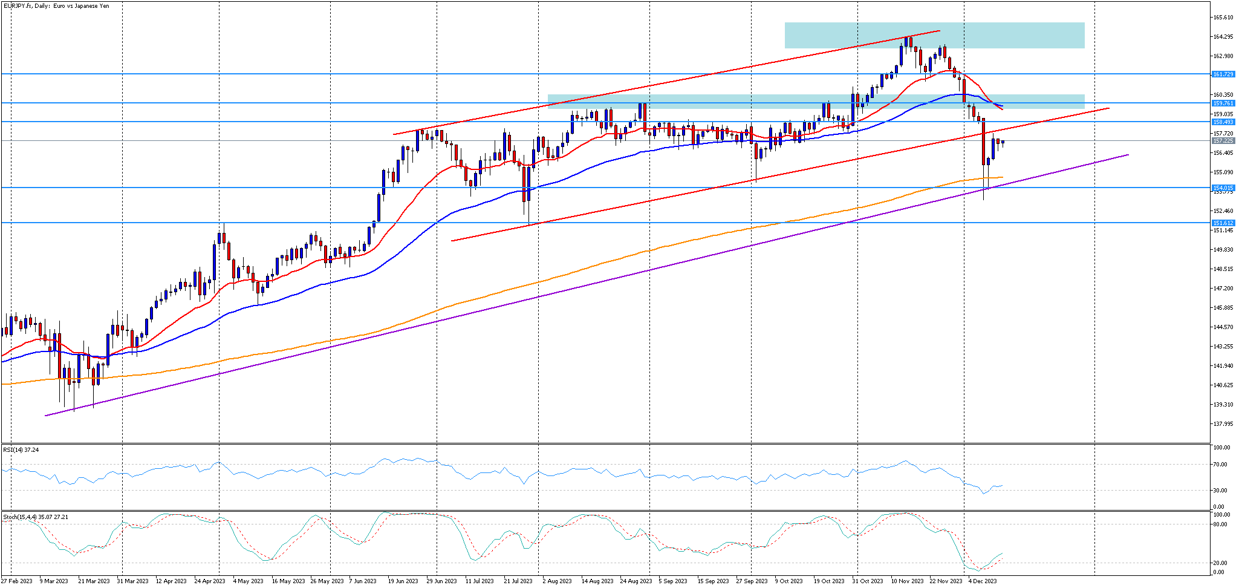
Task: Click the 26 May 2023 date label
Action: point(326,581)
